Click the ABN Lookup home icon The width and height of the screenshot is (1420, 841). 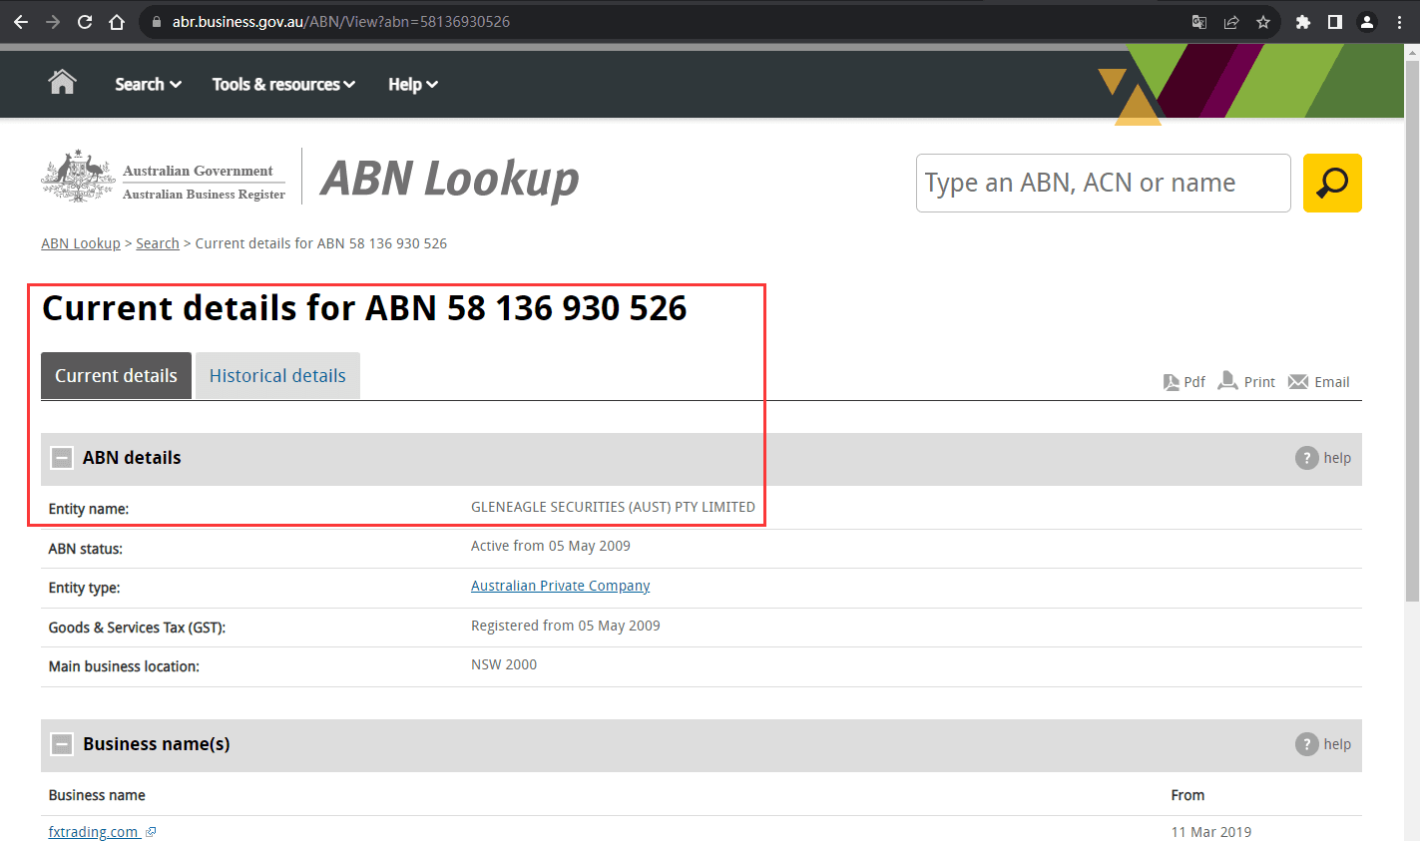coord(62,82)
